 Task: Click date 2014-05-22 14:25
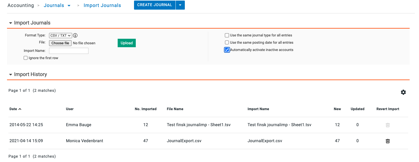26,125
